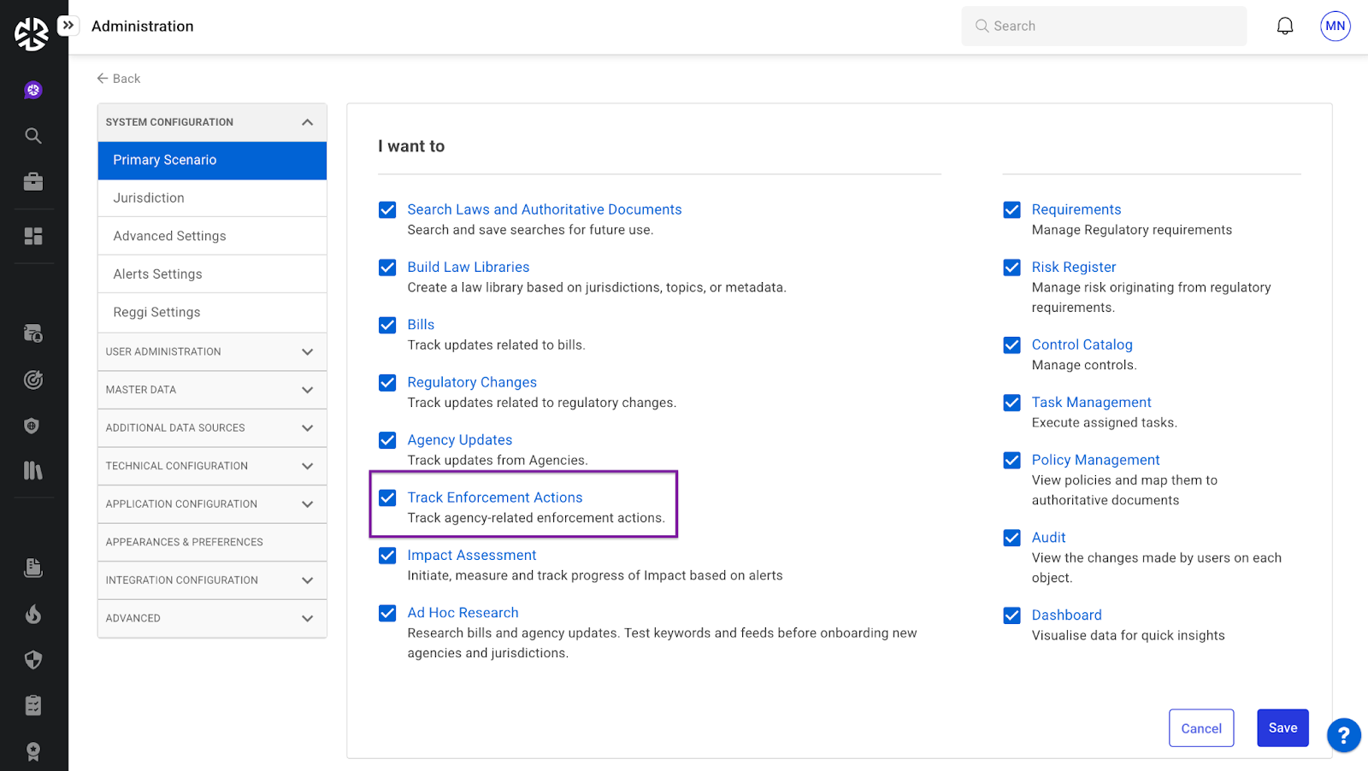Toggle the Track Enforcement Actions checkbox
1368x771 pixels.
coord(387,497)
